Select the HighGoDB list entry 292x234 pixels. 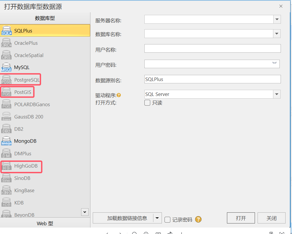(45, 166)
